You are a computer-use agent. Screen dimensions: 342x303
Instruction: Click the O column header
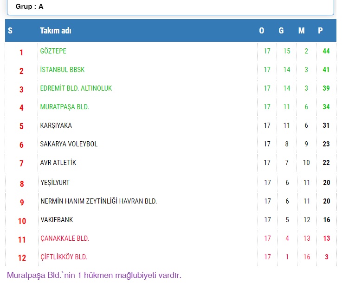pos(262,31)
